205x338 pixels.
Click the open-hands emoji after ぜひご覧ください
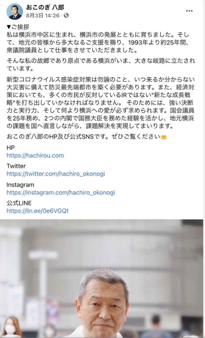pos(164,137)
